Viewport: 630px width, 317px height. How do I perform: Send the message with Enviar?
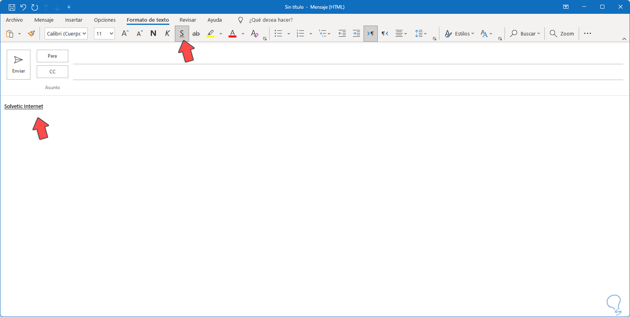[x=19, y=65]
